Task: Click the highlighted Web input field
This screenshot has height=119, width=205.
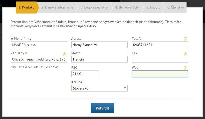Action: [160, 74]
